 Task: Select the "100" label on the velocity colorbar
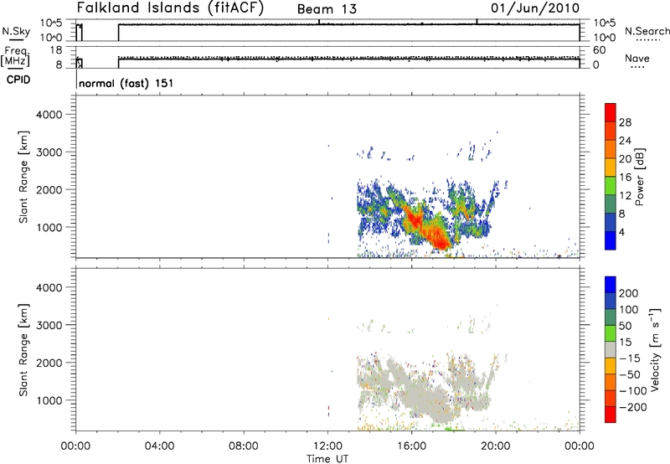click(x=629, y=310)
